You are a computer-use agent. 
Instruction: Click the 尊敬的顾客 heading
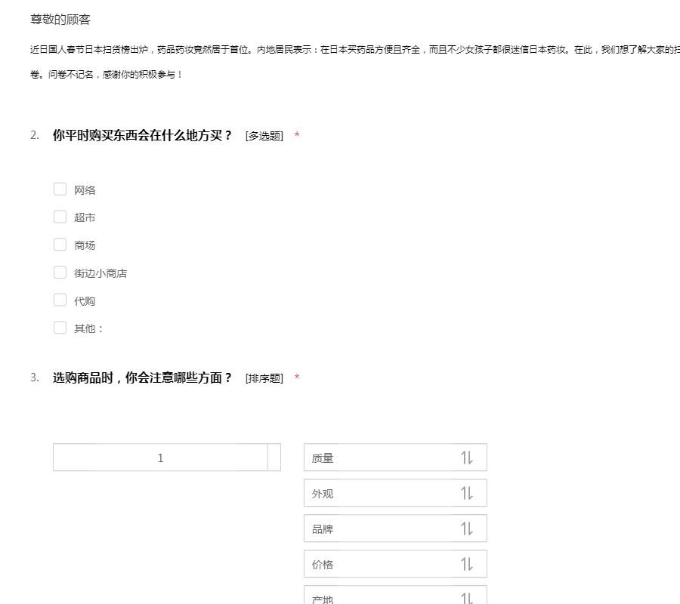click(x=60, y=20)
